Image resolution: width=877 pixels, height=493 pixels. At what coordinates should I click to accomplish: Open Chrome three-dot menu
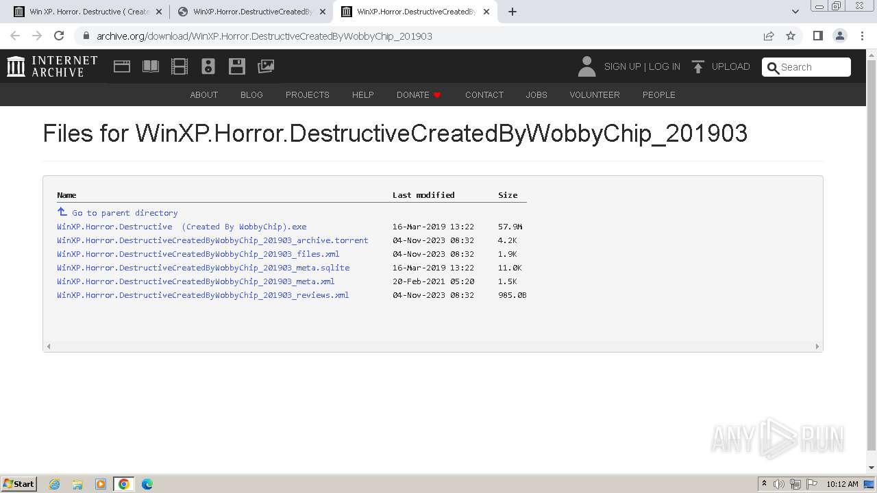(861, 36)
